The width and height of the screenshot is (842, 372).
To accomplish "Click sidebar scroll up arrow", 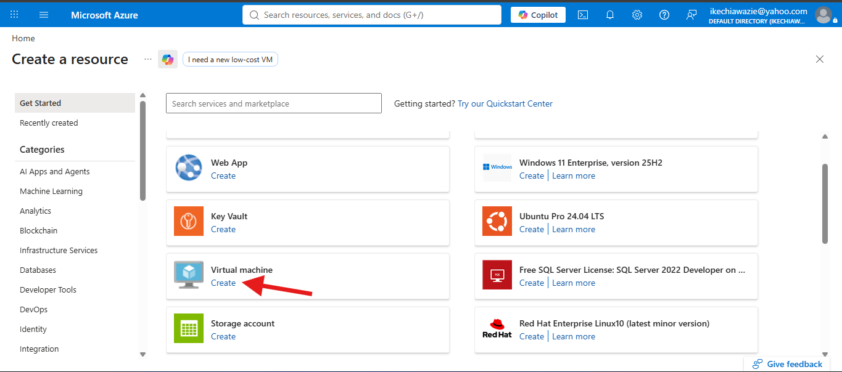I will (143, 95).
